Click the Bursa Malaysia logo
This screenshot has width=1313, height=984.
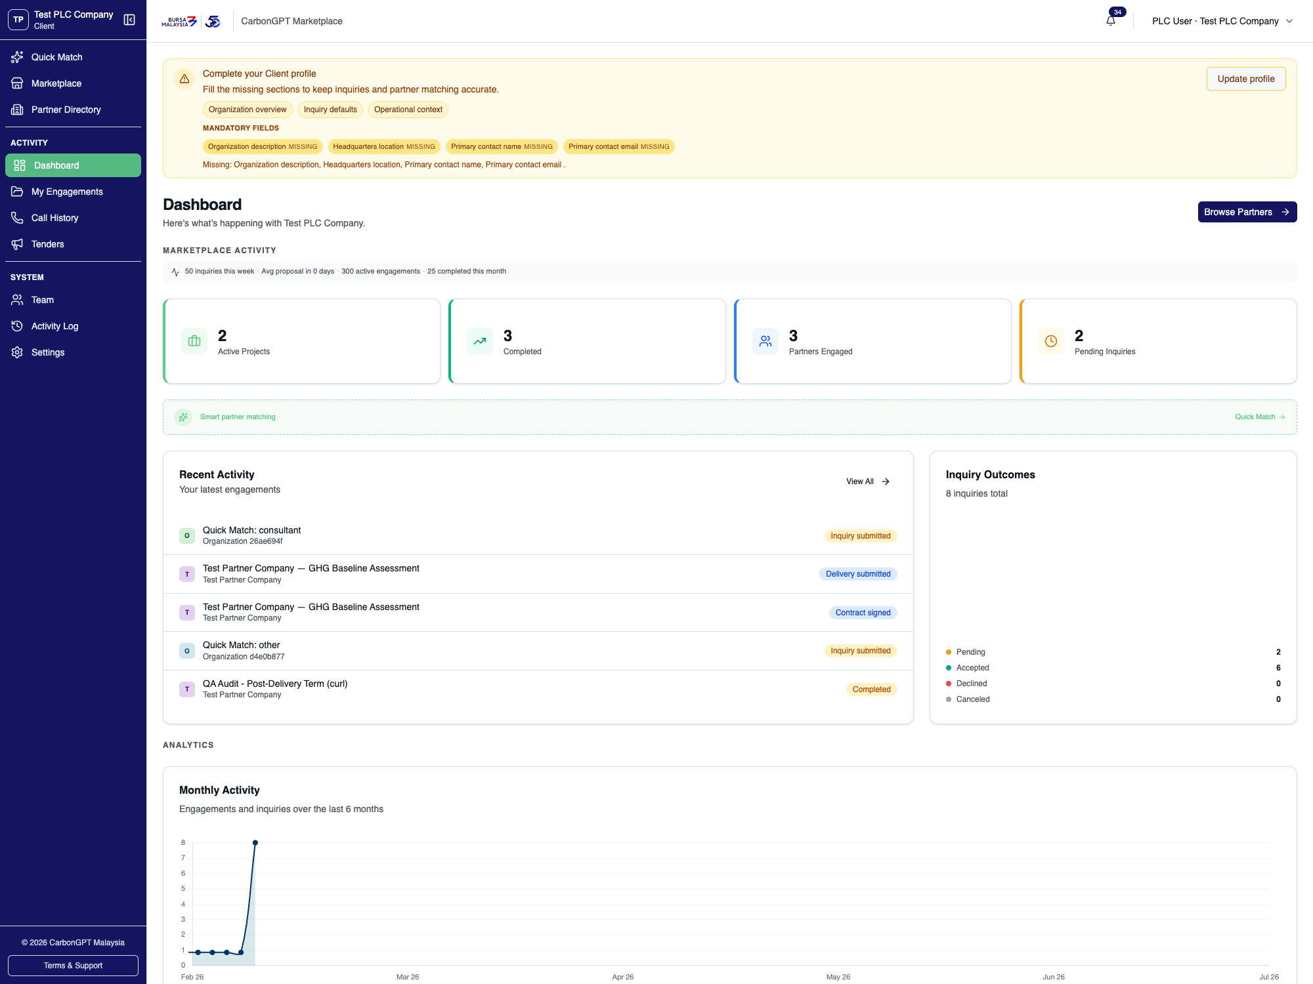pyautogui.click(x=179, y=22)
